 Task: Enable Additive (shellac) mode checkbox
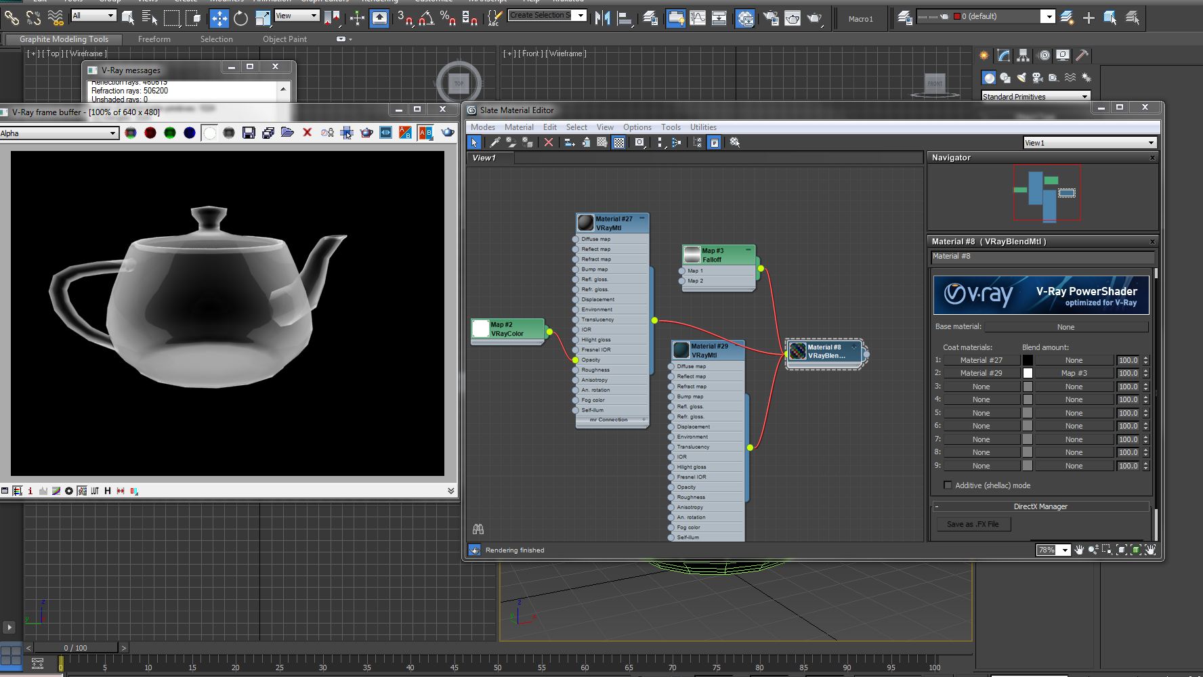click(x=948, y=485)
